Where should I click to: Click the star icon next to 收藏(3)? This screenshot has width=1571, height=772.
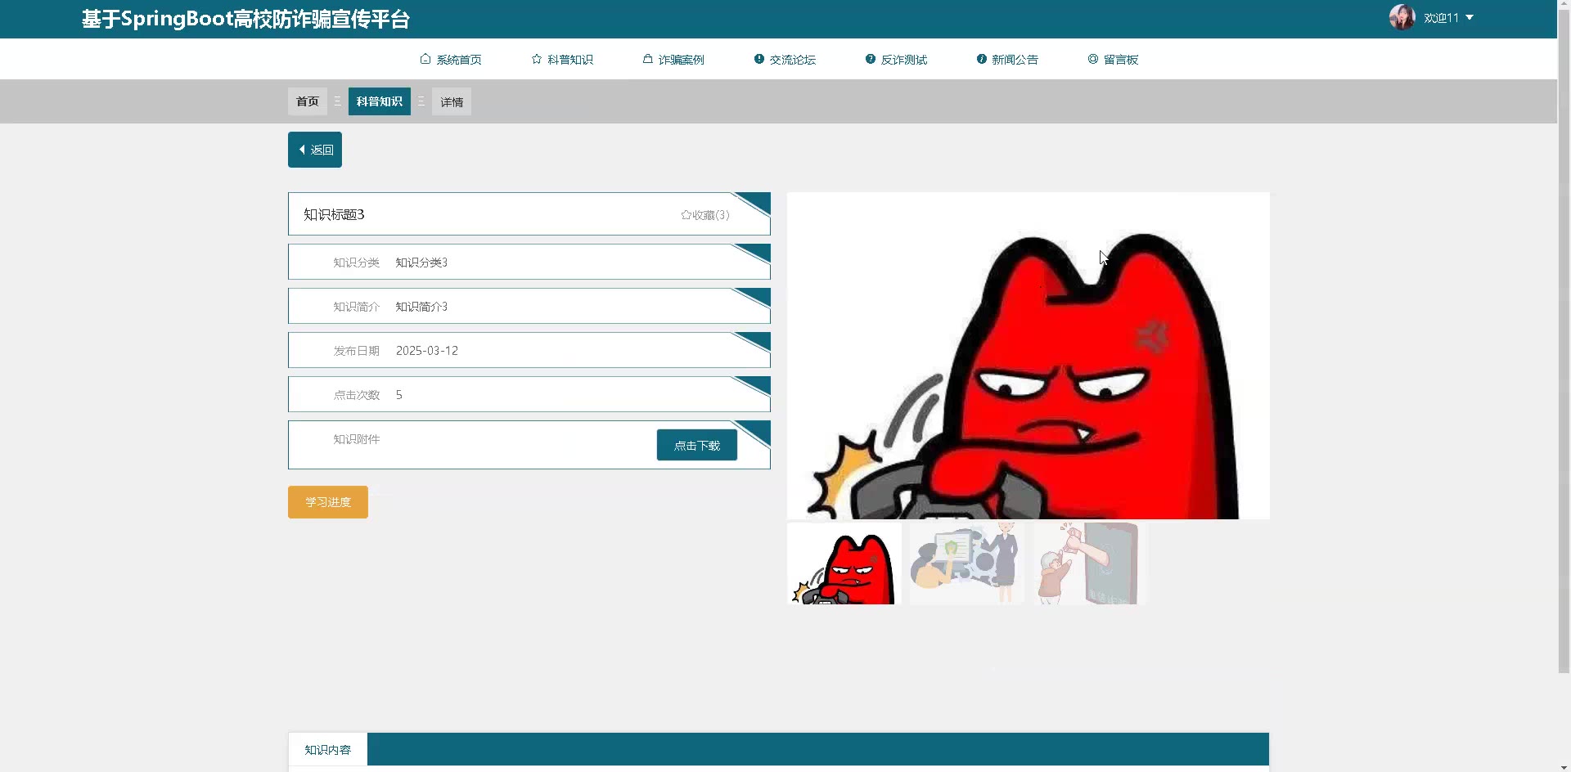tap(686, 215)
